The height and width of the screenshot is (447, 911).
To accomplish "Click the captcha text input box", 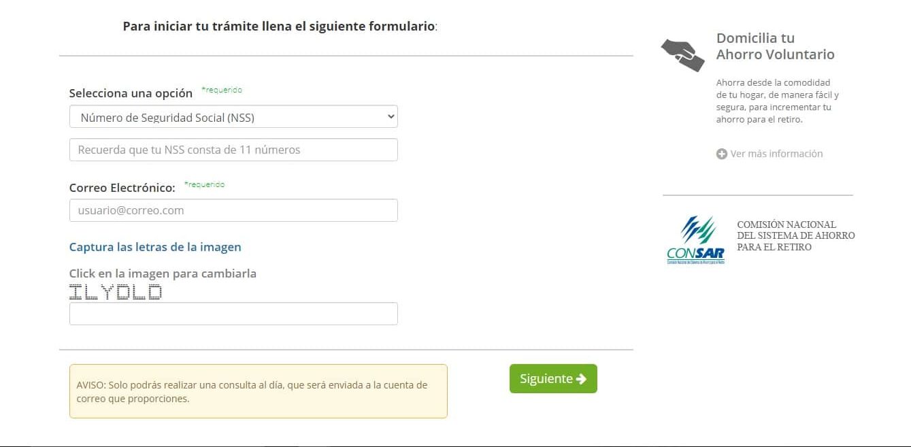I will pos(233,314).
